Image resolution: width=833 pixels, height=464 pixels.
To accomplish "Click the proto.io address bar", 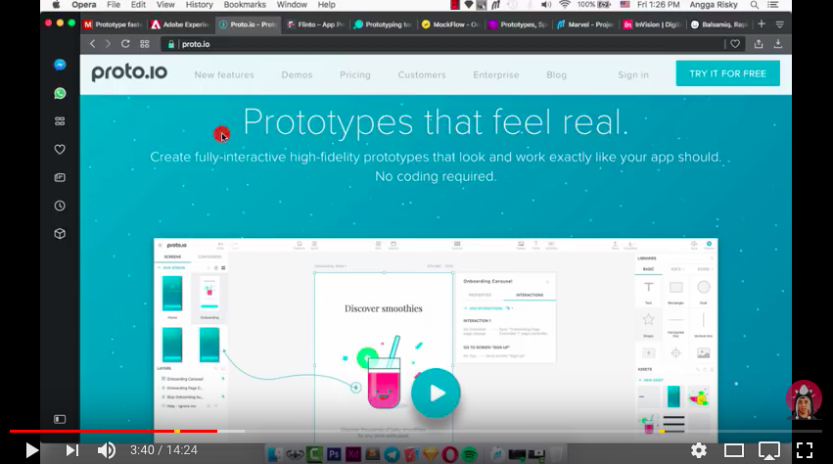I will pos(440,44).
